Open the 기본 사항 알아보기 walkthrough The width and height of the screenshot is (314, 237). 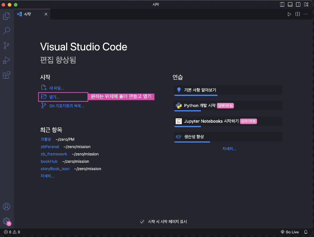(228, 90)
